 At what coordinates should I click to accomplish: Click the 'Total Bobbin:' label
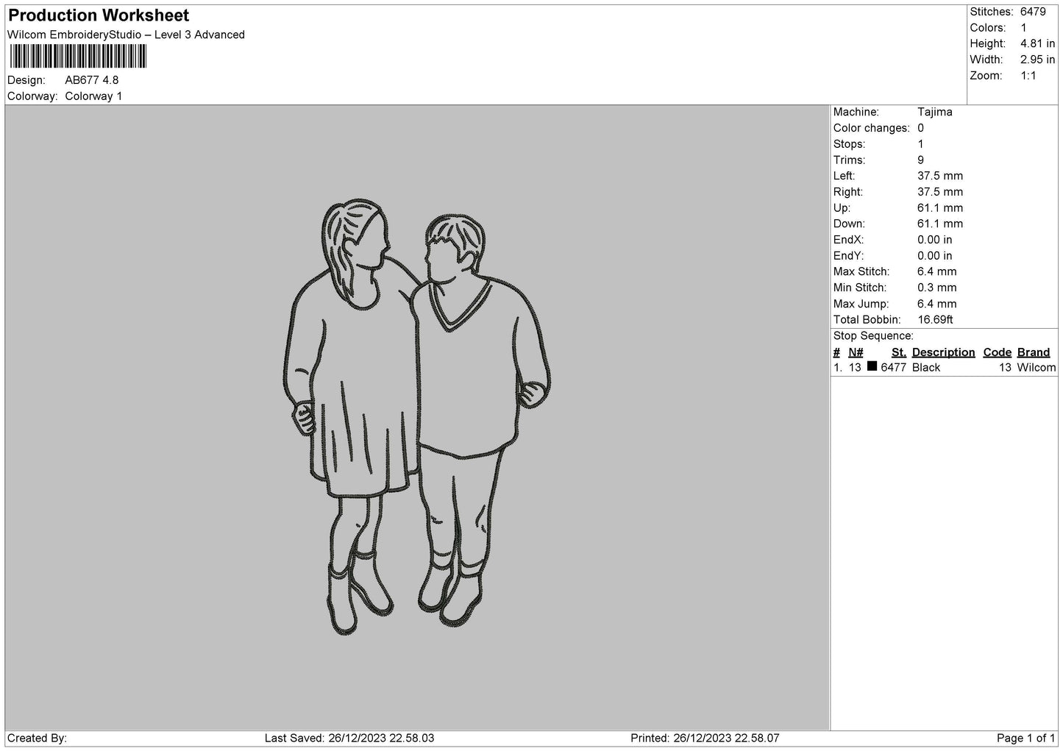click(x=867, y=320)
